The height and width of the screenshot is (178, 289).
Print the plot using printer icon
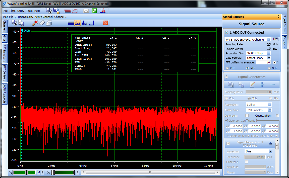click(x=49, y=23)
